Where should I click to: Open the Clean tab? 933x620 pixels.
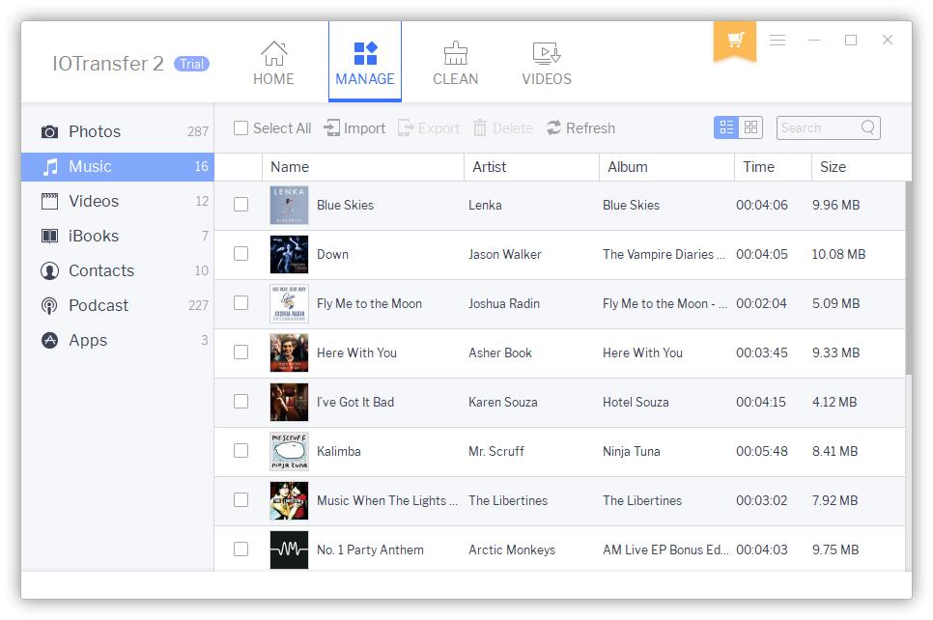pos(455,64)
